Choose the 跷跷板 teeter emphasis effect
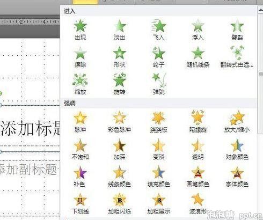263x220 pixels. pyautogui.click(x=159, y=122)
